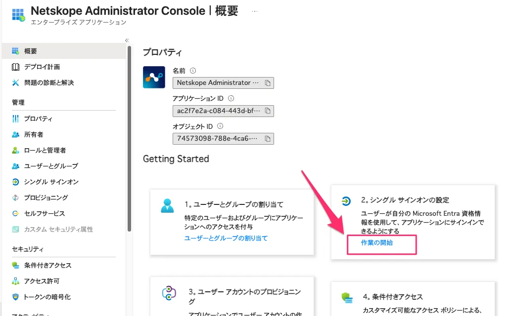Click the ユーザーとグループの割り当て link
Viewport: 513px width, 316px height.
pyautogui.click(x=226, y=238)
